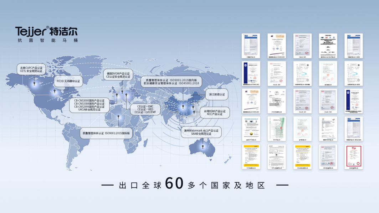The height and width of the screenshot is (213, 379).
Task: Click the Tejjer 特洁尔 logo
Action: coord(46,31)
